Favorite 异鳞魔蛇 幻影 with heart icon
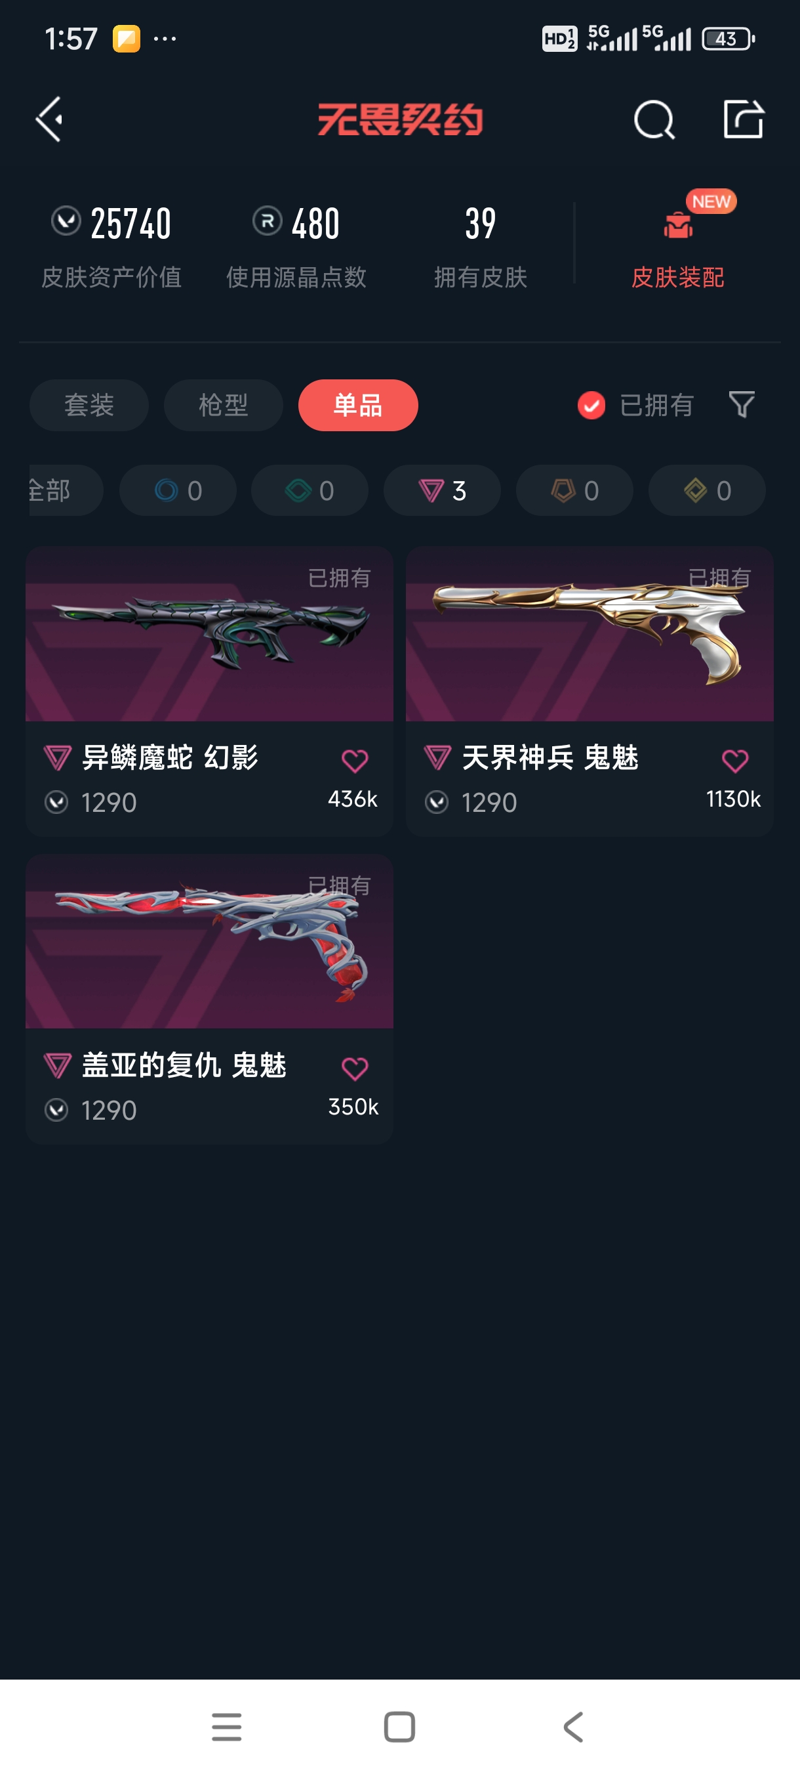Viewport: 800px width, 1780px height. tap(355, 761)
